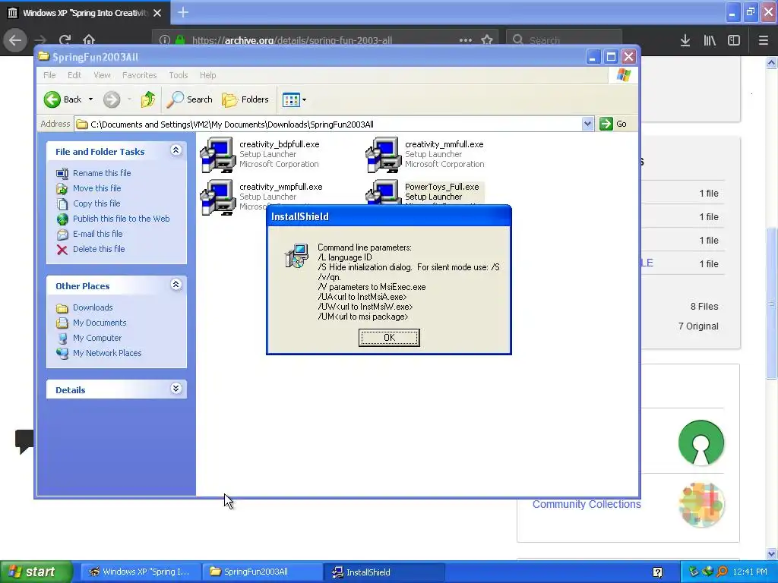Click the red X delete icon

(x=62, y=249)
